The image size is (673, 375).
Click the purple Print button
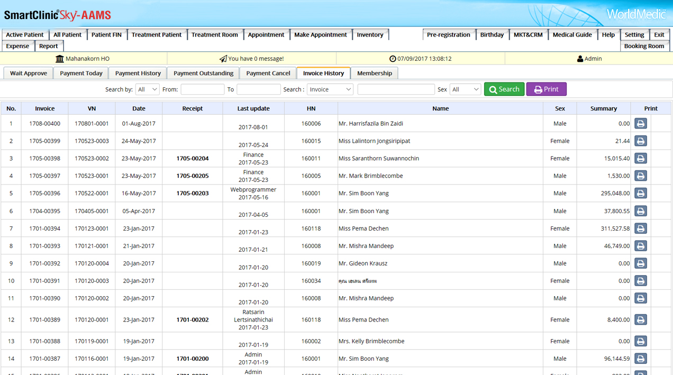[546, 89]
